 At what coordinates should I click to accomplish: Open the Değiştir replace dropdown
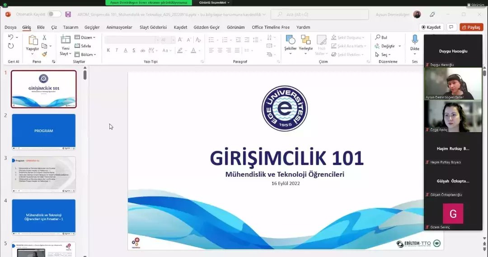click(x=388, y=46)
